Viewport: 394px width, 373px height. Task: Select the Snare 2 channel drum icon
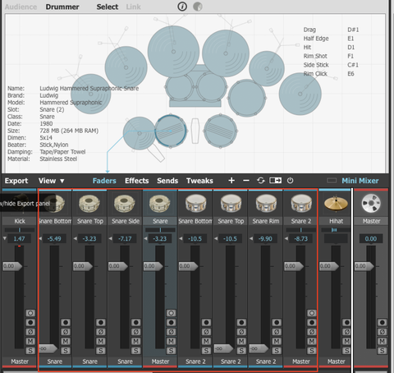pyautogui.click(x=301, y=204)
